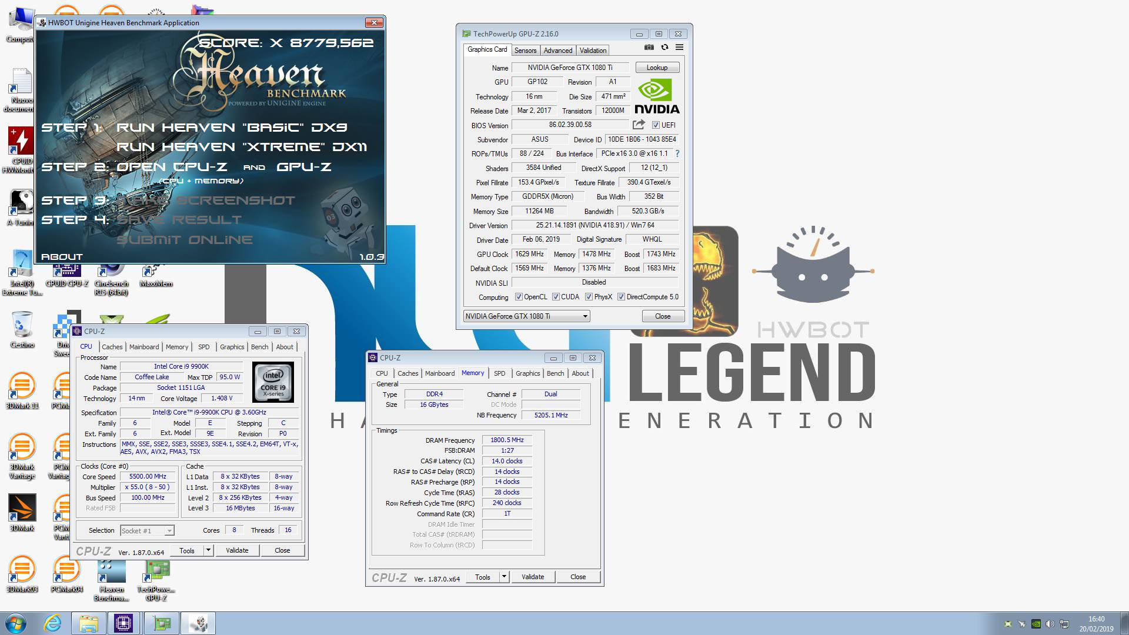Click the Close button in GPU-Z

pyautogui.click(x=663, y=316)
